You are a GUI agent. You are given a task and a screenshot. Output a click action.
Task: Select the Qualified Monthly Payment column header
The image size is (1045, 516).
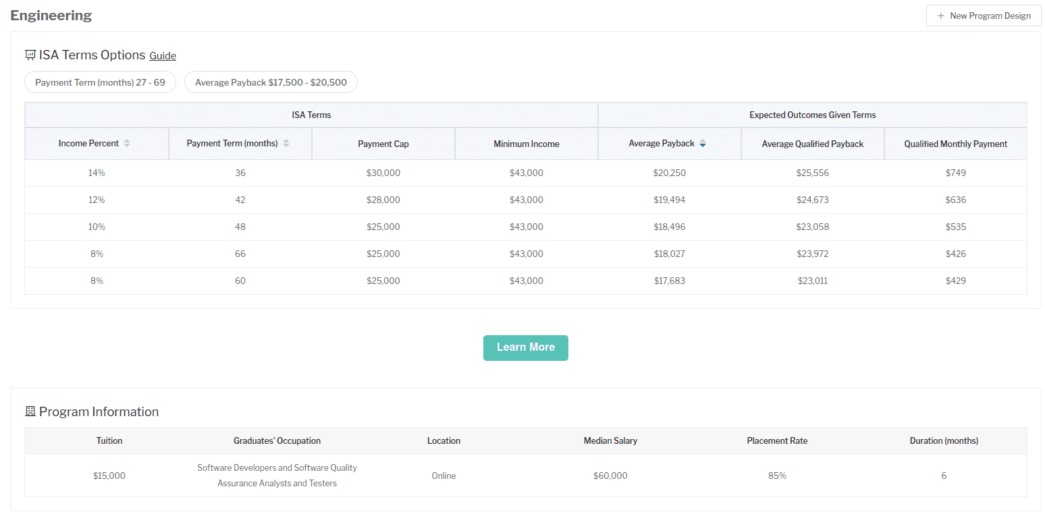[x=956, y=144]
